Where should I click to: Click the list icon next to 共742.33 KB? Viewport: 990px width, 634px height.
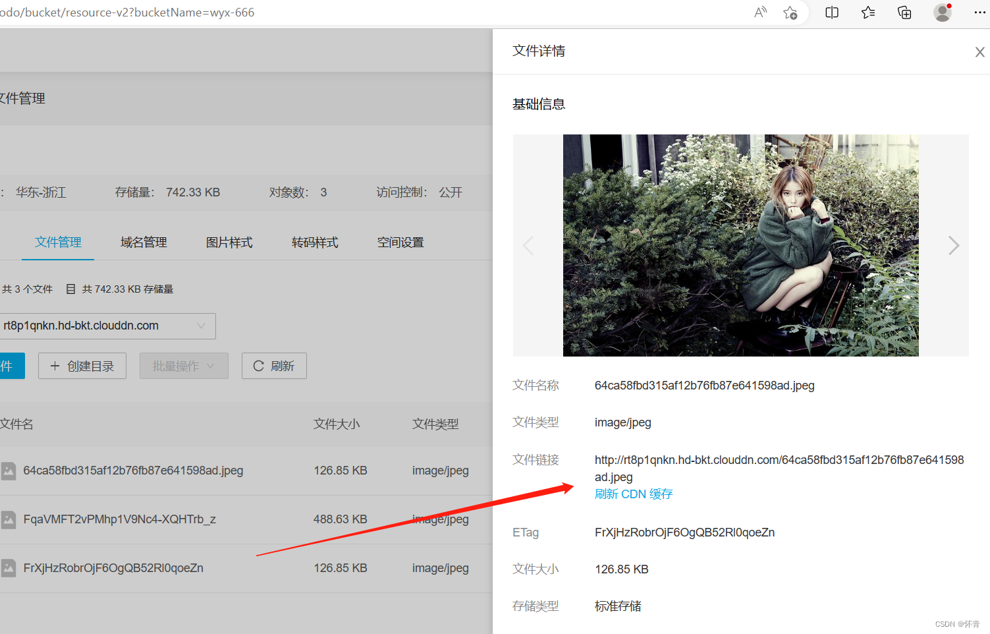coord(70,288)
